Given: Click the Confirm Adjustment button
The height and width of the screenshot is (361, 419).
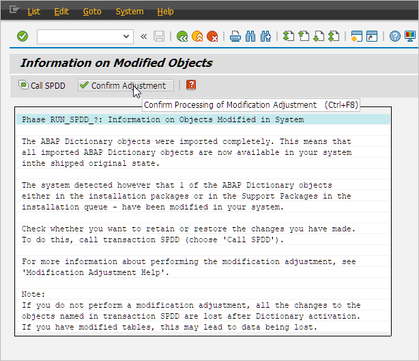Looking at the screenshot, I should pos(123,85).
